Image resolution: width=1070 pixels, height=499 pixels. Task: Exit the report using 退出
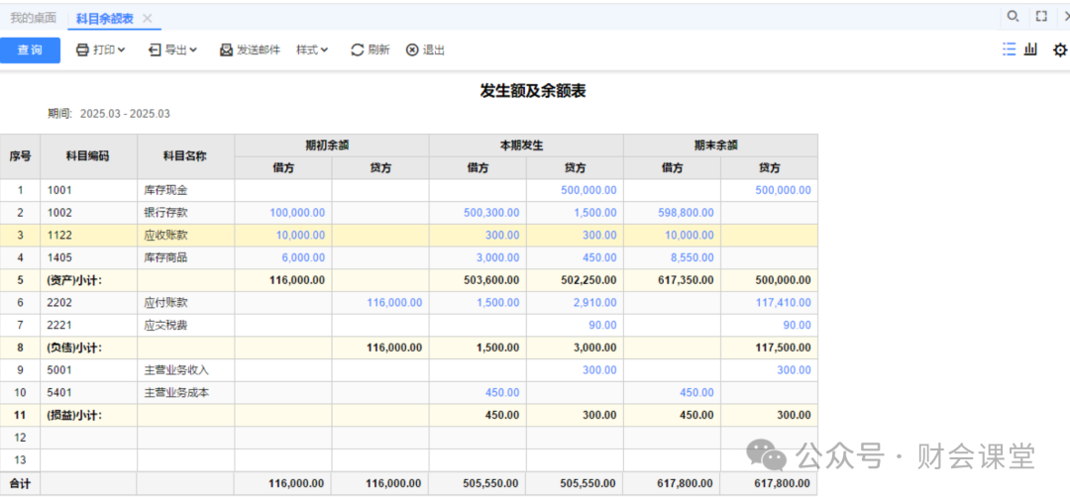coord(425,50)
